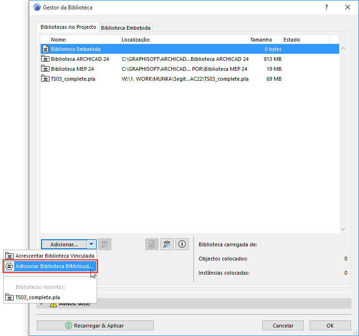Click the Instâncias colocadas: label
The image size is (359, 336).
224,273
